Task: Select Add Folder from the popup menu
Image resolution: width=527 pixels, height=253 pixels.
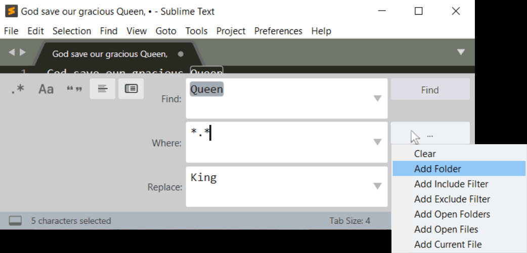Action: (459, 168)
